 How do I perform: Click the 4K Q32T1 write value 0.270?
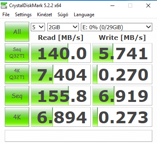coord(122,74)
